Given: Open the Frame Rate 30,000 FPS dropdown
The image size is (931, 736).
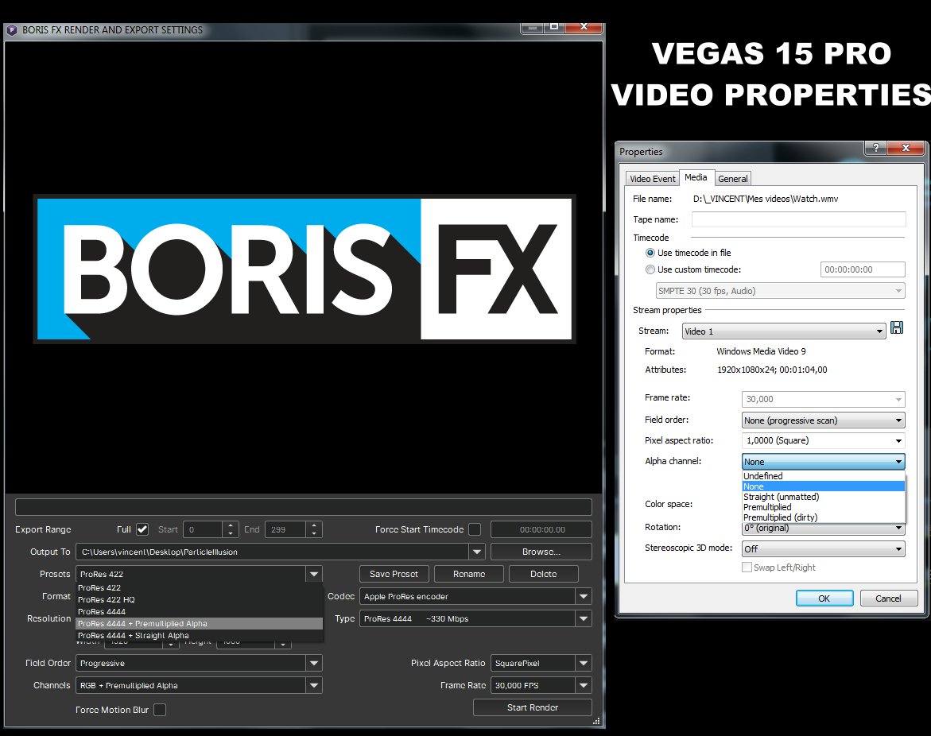Looking at the screenshot, I should point(584,686).
